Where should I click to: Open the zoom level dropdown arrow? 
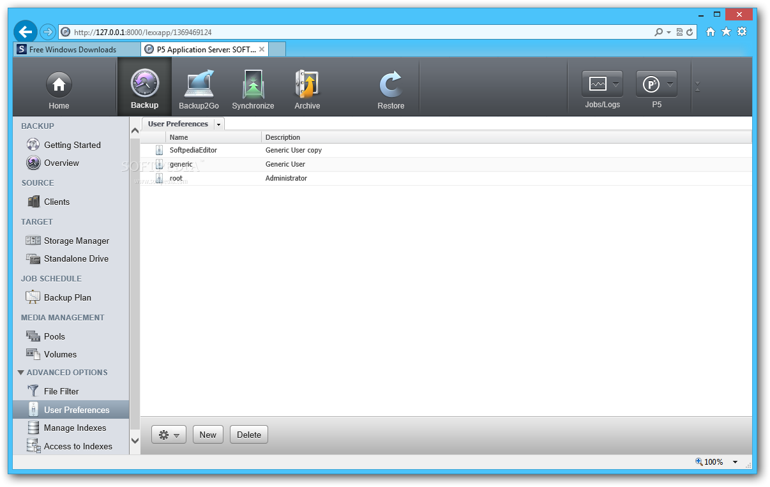click(735, 462)
